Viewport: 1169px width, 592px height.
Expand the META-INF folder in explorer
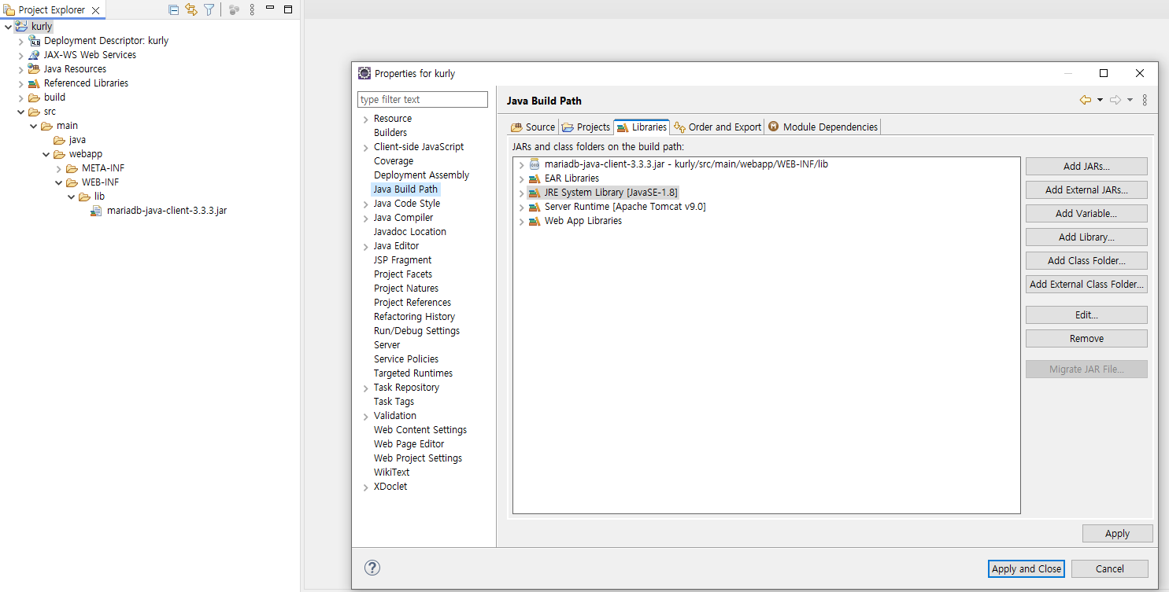point(59,168)
